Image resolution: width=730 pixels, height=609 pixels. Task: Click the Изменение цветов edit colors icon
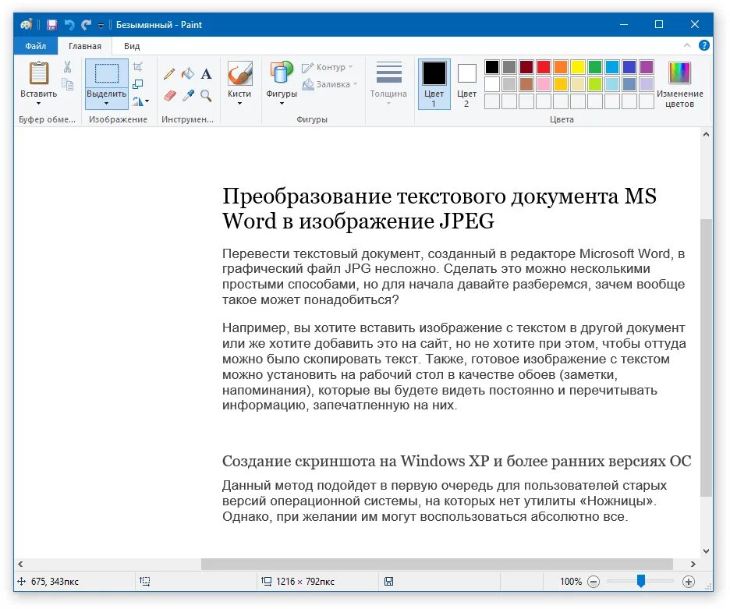680,73
